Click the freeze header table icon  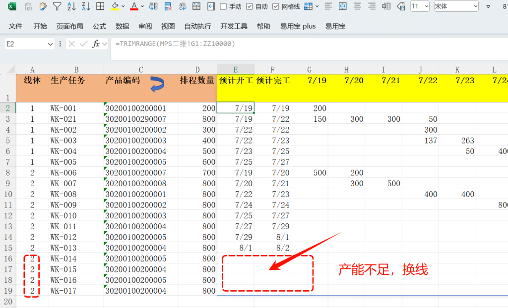click(x=196, y=6)
